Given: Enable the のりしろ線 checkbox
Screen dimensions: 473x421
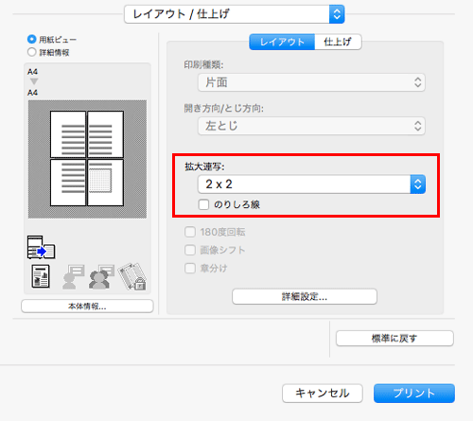Looking at the screenshot, I should pos(203,204).
